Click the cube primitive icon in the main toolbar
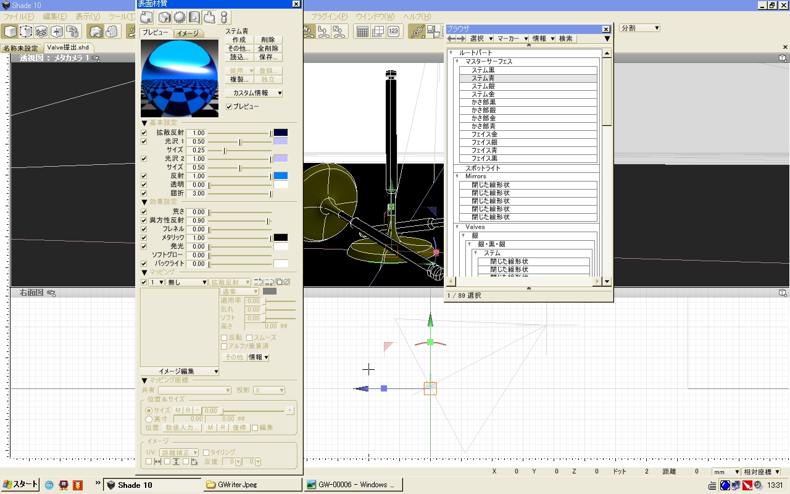 point(10,31)
